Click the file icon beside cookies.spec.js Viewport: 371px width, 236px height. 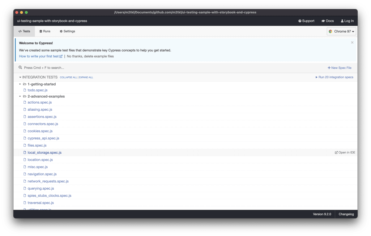point(25,131)
